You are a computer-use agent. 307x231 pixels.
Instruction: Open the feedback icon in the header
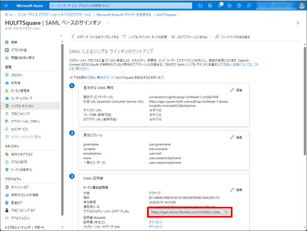tap(249, 6)
